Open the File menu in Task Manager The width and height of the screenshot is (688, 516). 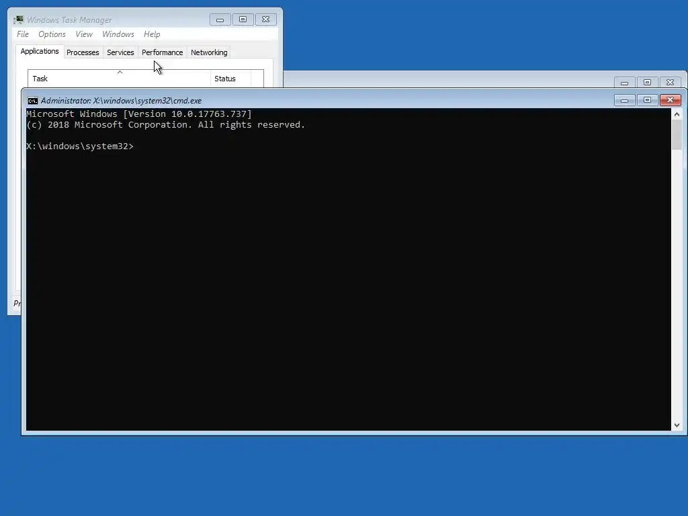point(23,34)
